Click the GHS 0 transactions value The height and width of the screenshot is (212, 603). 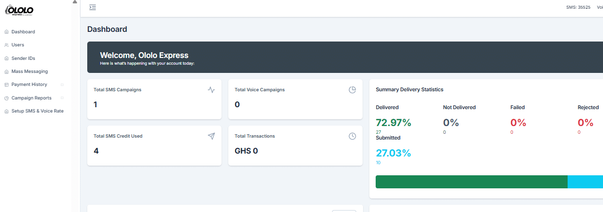[x=246, y=151]
